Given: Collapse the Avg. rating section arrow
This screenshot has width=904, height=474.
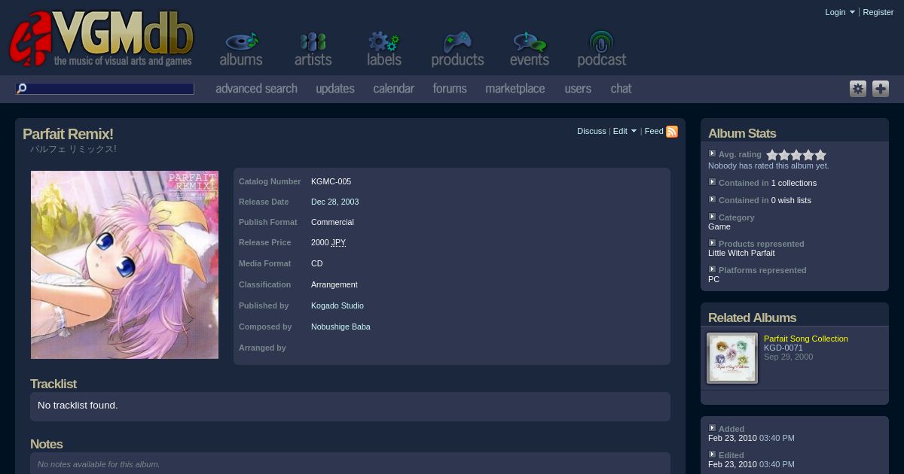Looking at the screenshot, I should pyautogui.click(x=712, y=153).
